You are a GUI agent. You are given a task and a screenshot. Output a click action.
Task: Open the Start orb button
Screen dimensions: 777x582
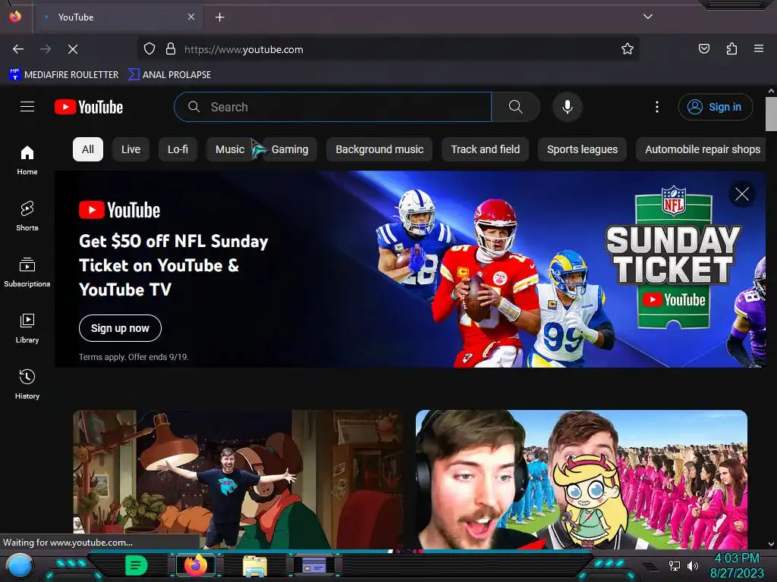pos(20,565)
